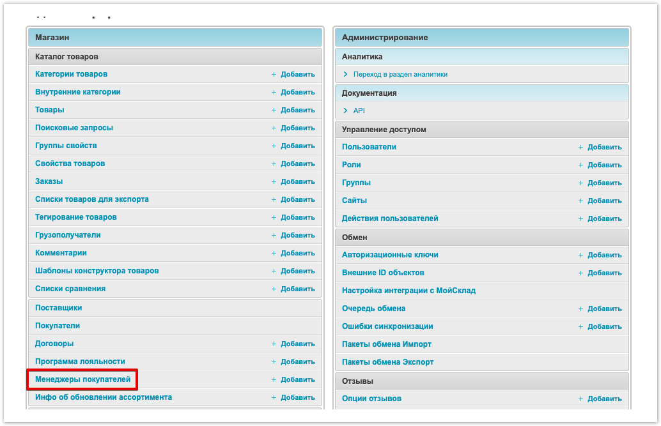Open Настройка интеграции с МойСклад

(x=408, y=291)
